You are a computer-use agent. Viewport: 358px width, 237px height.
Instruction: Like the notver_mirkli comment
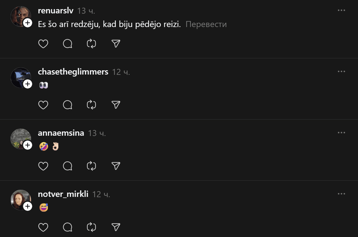43,227
